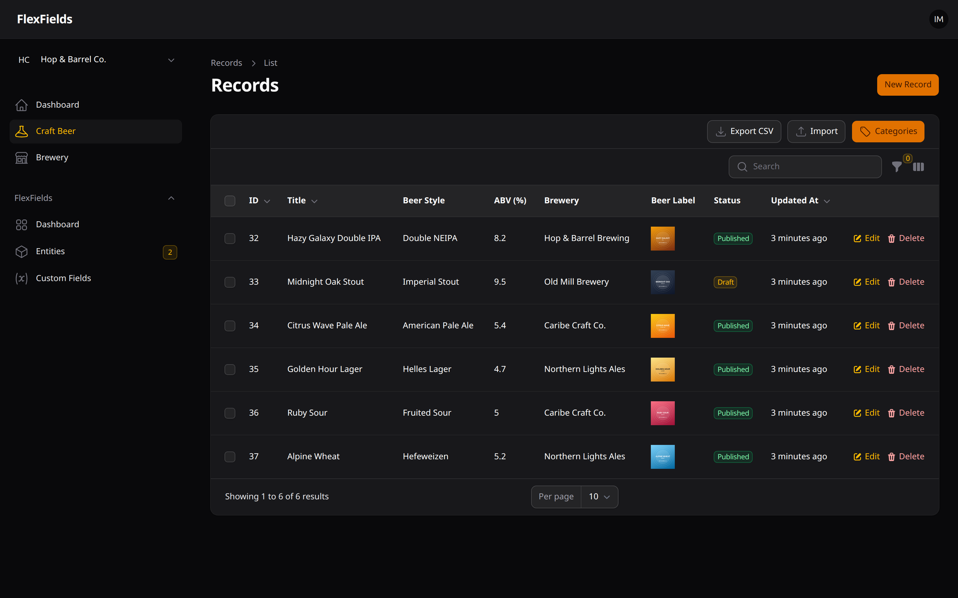Click the Entities cube icon
This screenshot has height=598, width=958.
tap(21, 252)
